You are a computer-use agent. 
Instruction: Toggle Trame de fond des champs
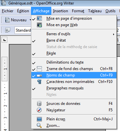coord(74,69)
